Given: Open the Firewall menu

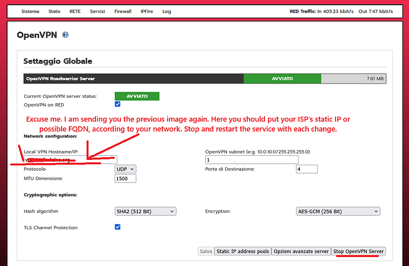Looking at the screenshot, I should pyautogui.click(x=123, y=11).
